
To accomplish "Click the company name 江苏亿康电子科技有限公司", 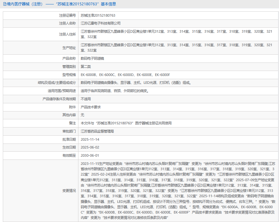I will (100, 24).
